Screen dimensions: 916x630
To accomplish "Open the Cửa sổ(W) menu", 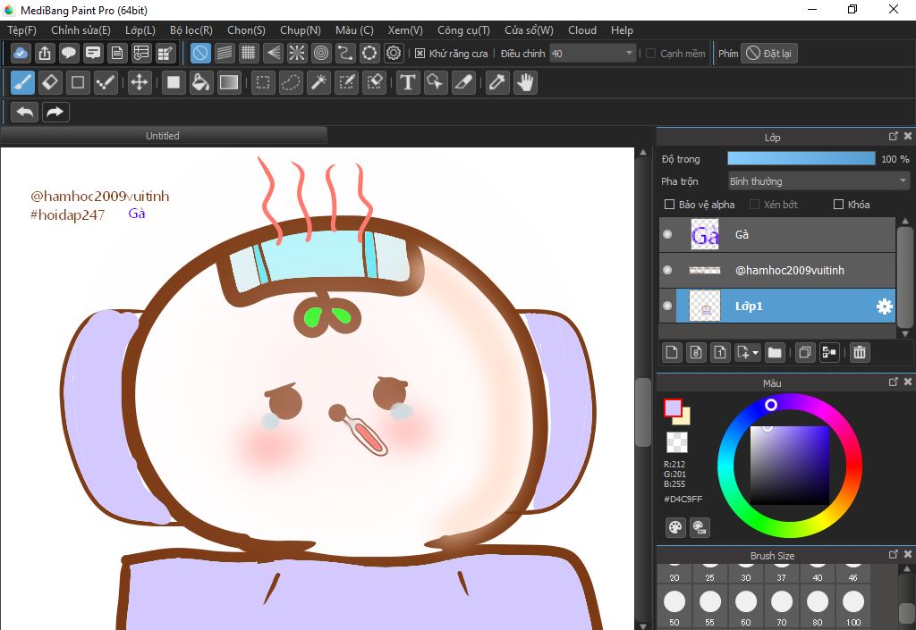I will 529,30.
